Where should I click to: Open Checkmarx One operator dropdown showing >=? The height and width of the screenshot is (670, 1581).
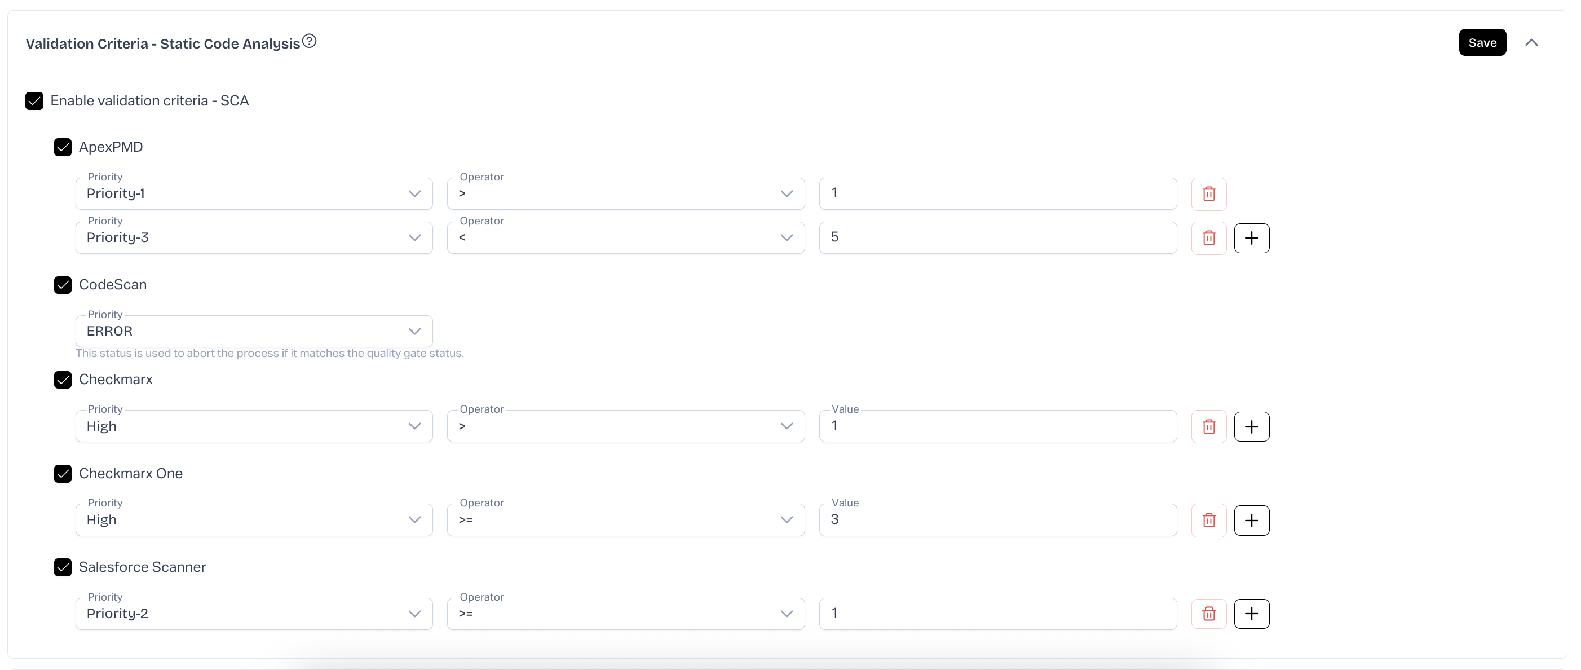click(625, 521)
